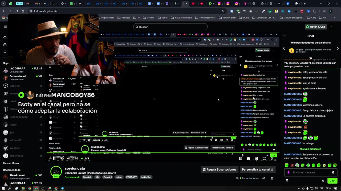Focus the Buscar search field
This screenshot has height=191, width=341.
[x=170, y=27]
